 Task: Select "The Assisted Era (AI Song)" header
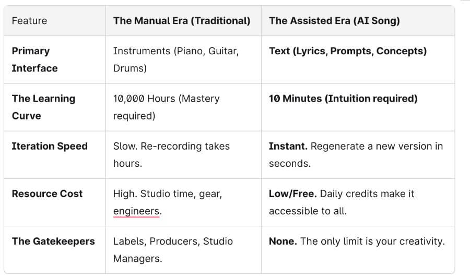334,21
